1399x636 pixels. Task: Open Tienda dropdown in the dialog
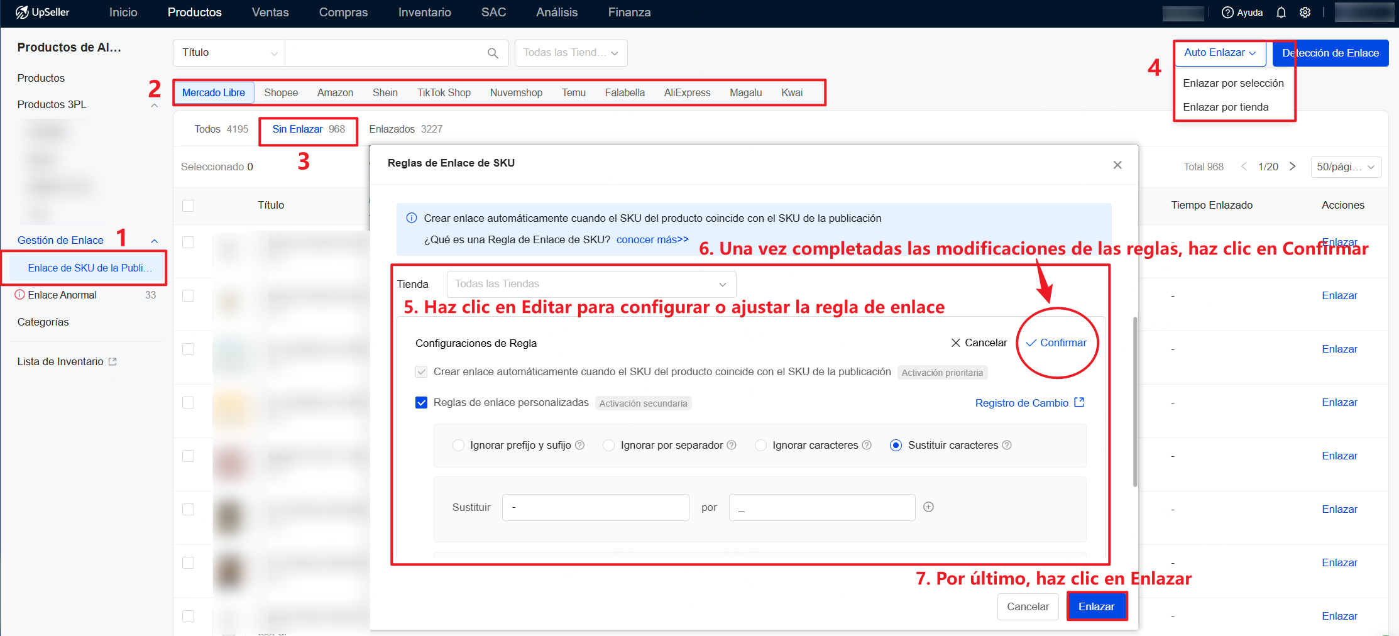point(591,284)
